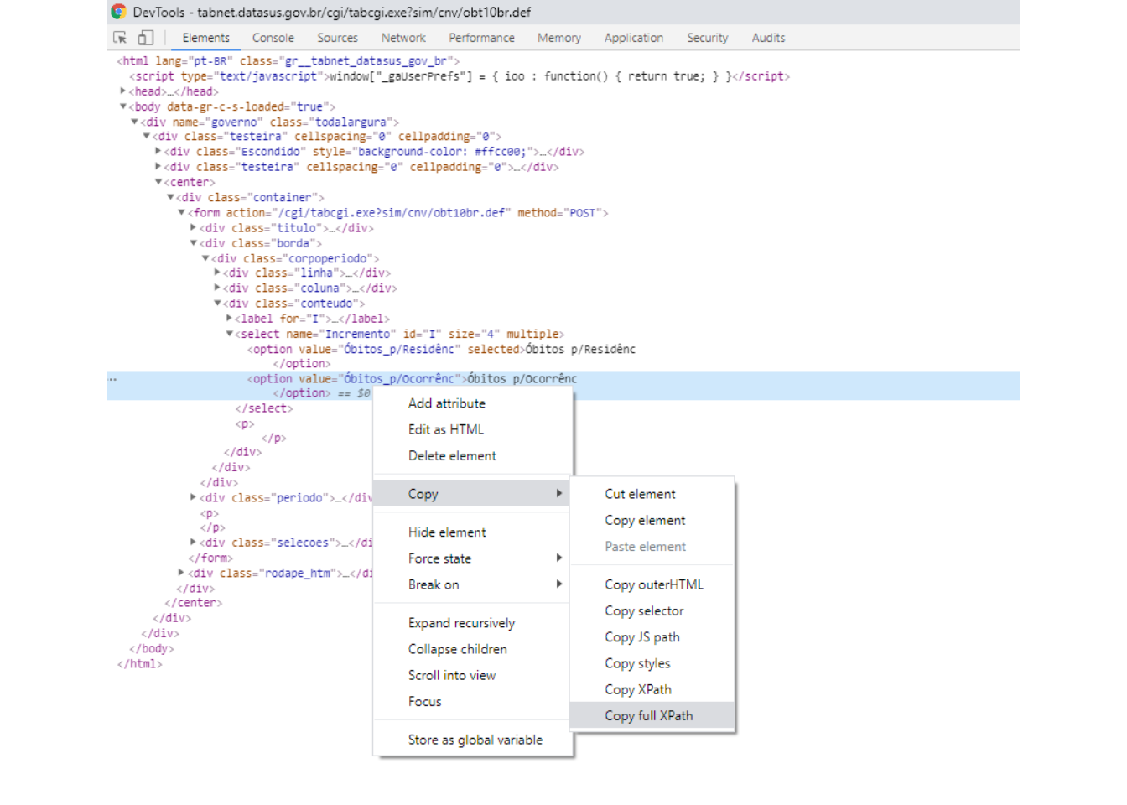This screenshot has width=1127, height=805.
Task: Expand the head element node
Action: 123,91
